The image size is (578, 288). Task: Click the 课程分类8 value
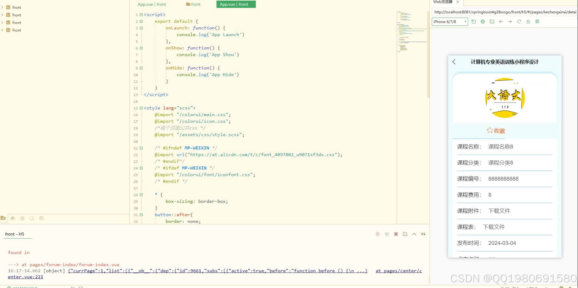pyautogui.click(x=501, y=162)
